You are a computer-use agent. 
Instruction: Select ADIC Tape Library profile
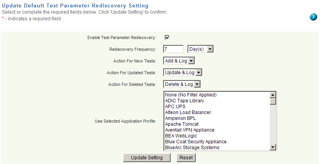click(x=184, y=101)
